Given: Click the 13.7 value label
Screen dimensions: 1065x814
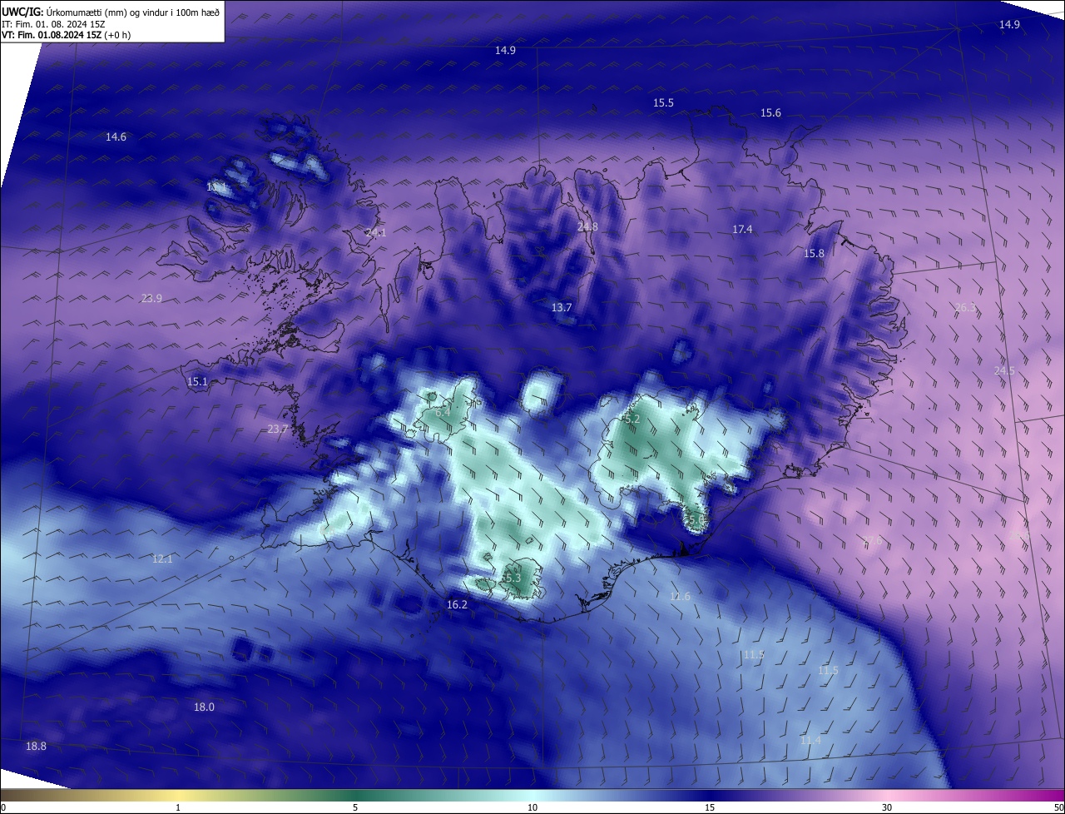Looking at the screenshot, I should (x=562, y=308).
